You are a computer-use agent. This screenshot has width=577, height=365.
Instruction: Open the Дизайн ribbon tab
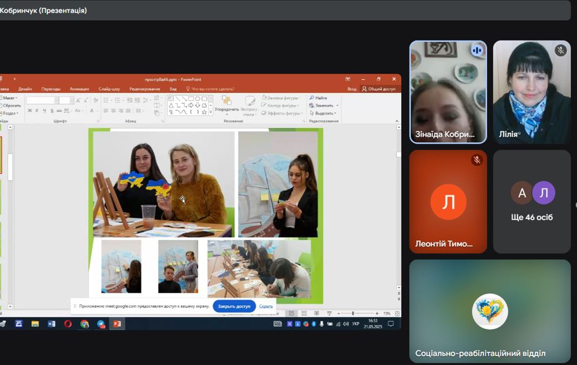(25, 89)
